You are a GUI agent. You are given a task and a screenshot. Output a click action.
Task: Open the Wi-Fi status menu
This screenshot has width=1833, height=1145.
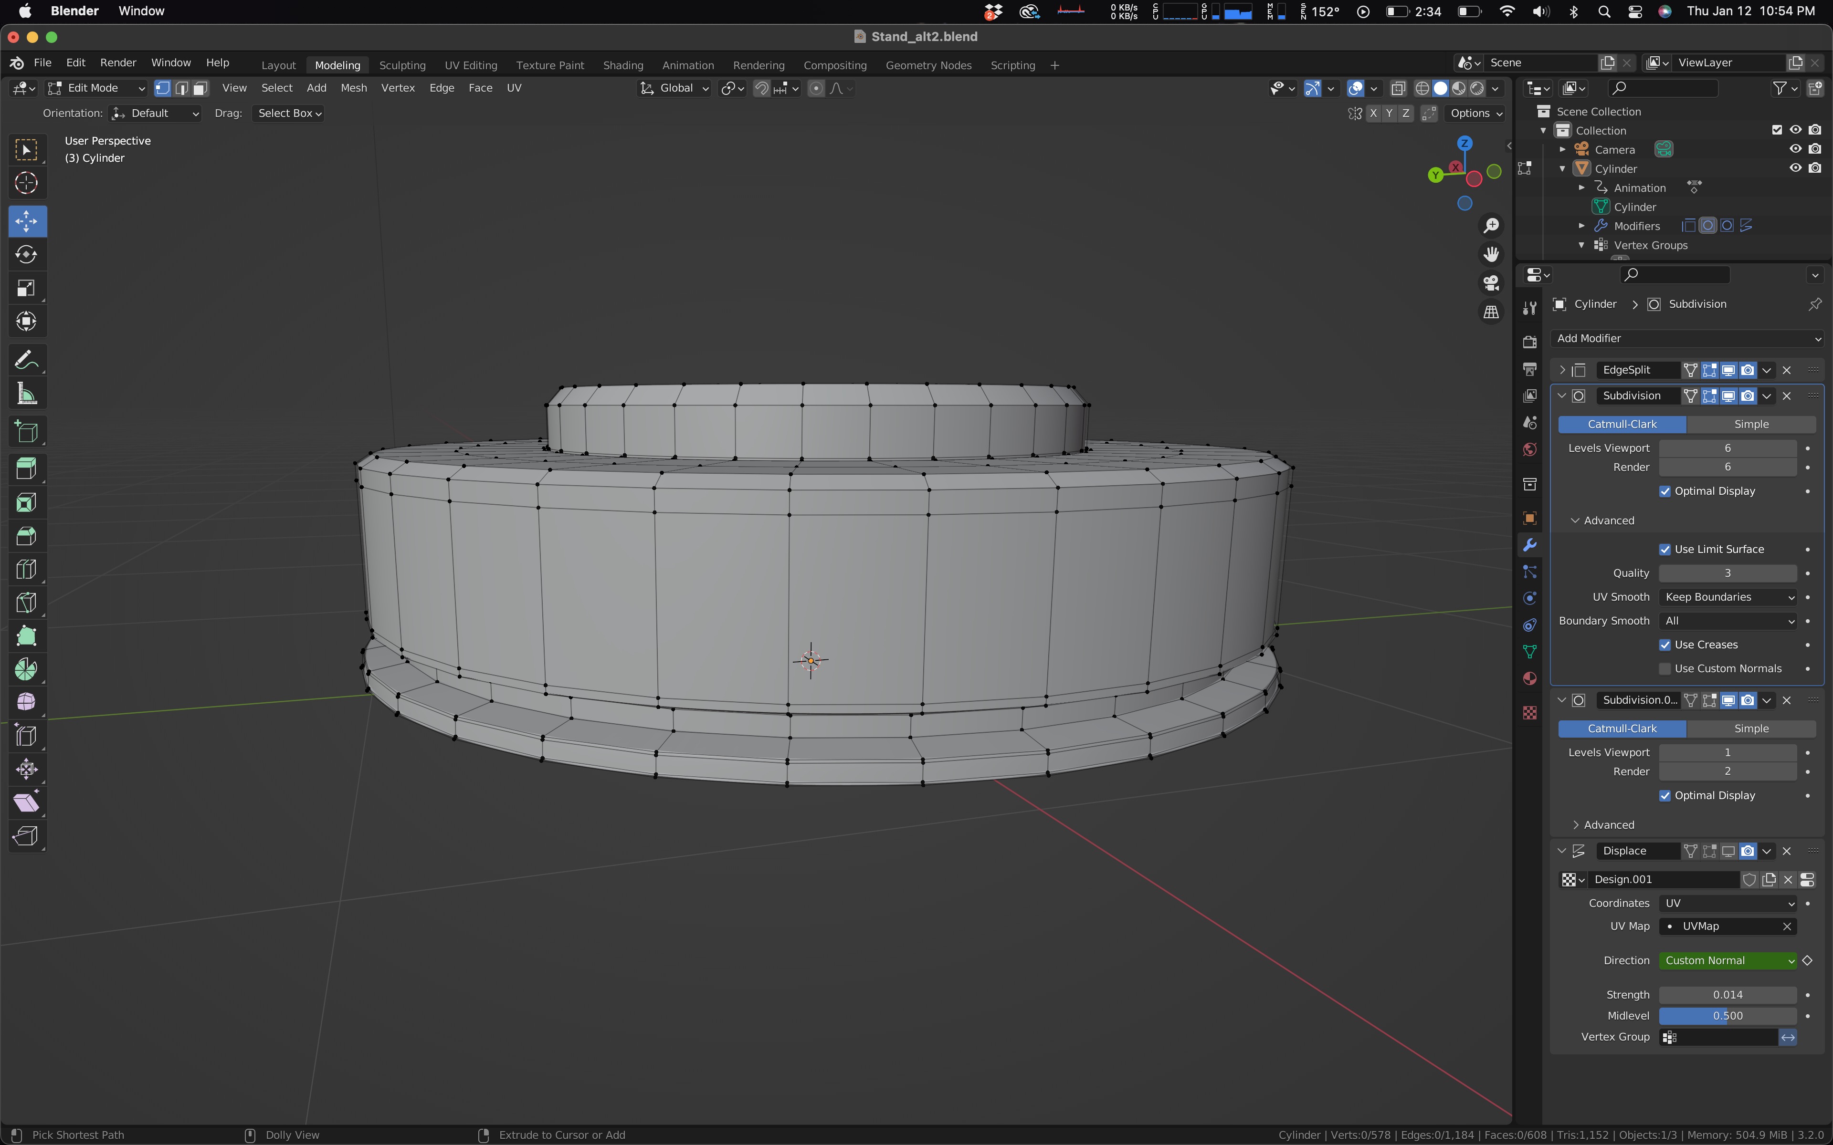[x=1507, y=11]
